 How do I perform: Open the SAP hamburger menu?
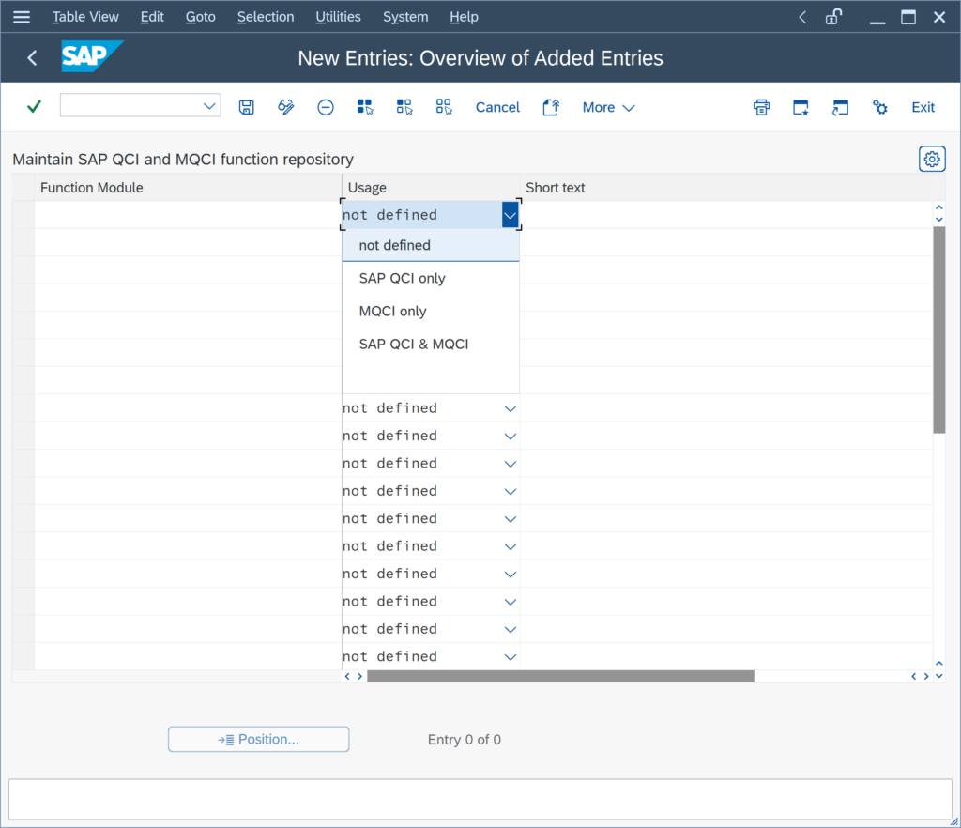pyautogui.click(x=22, y=17)
